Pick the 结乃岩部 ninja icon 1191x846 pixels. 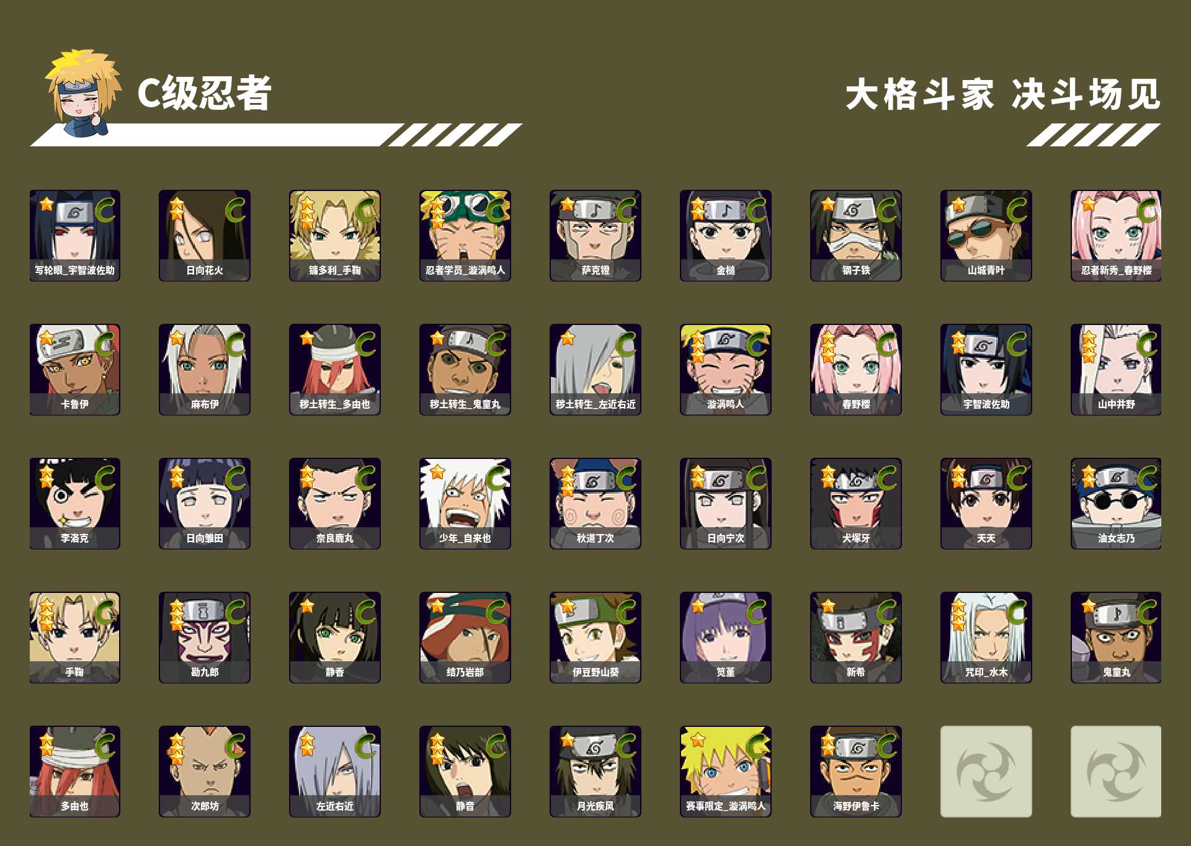pos(465,638)
